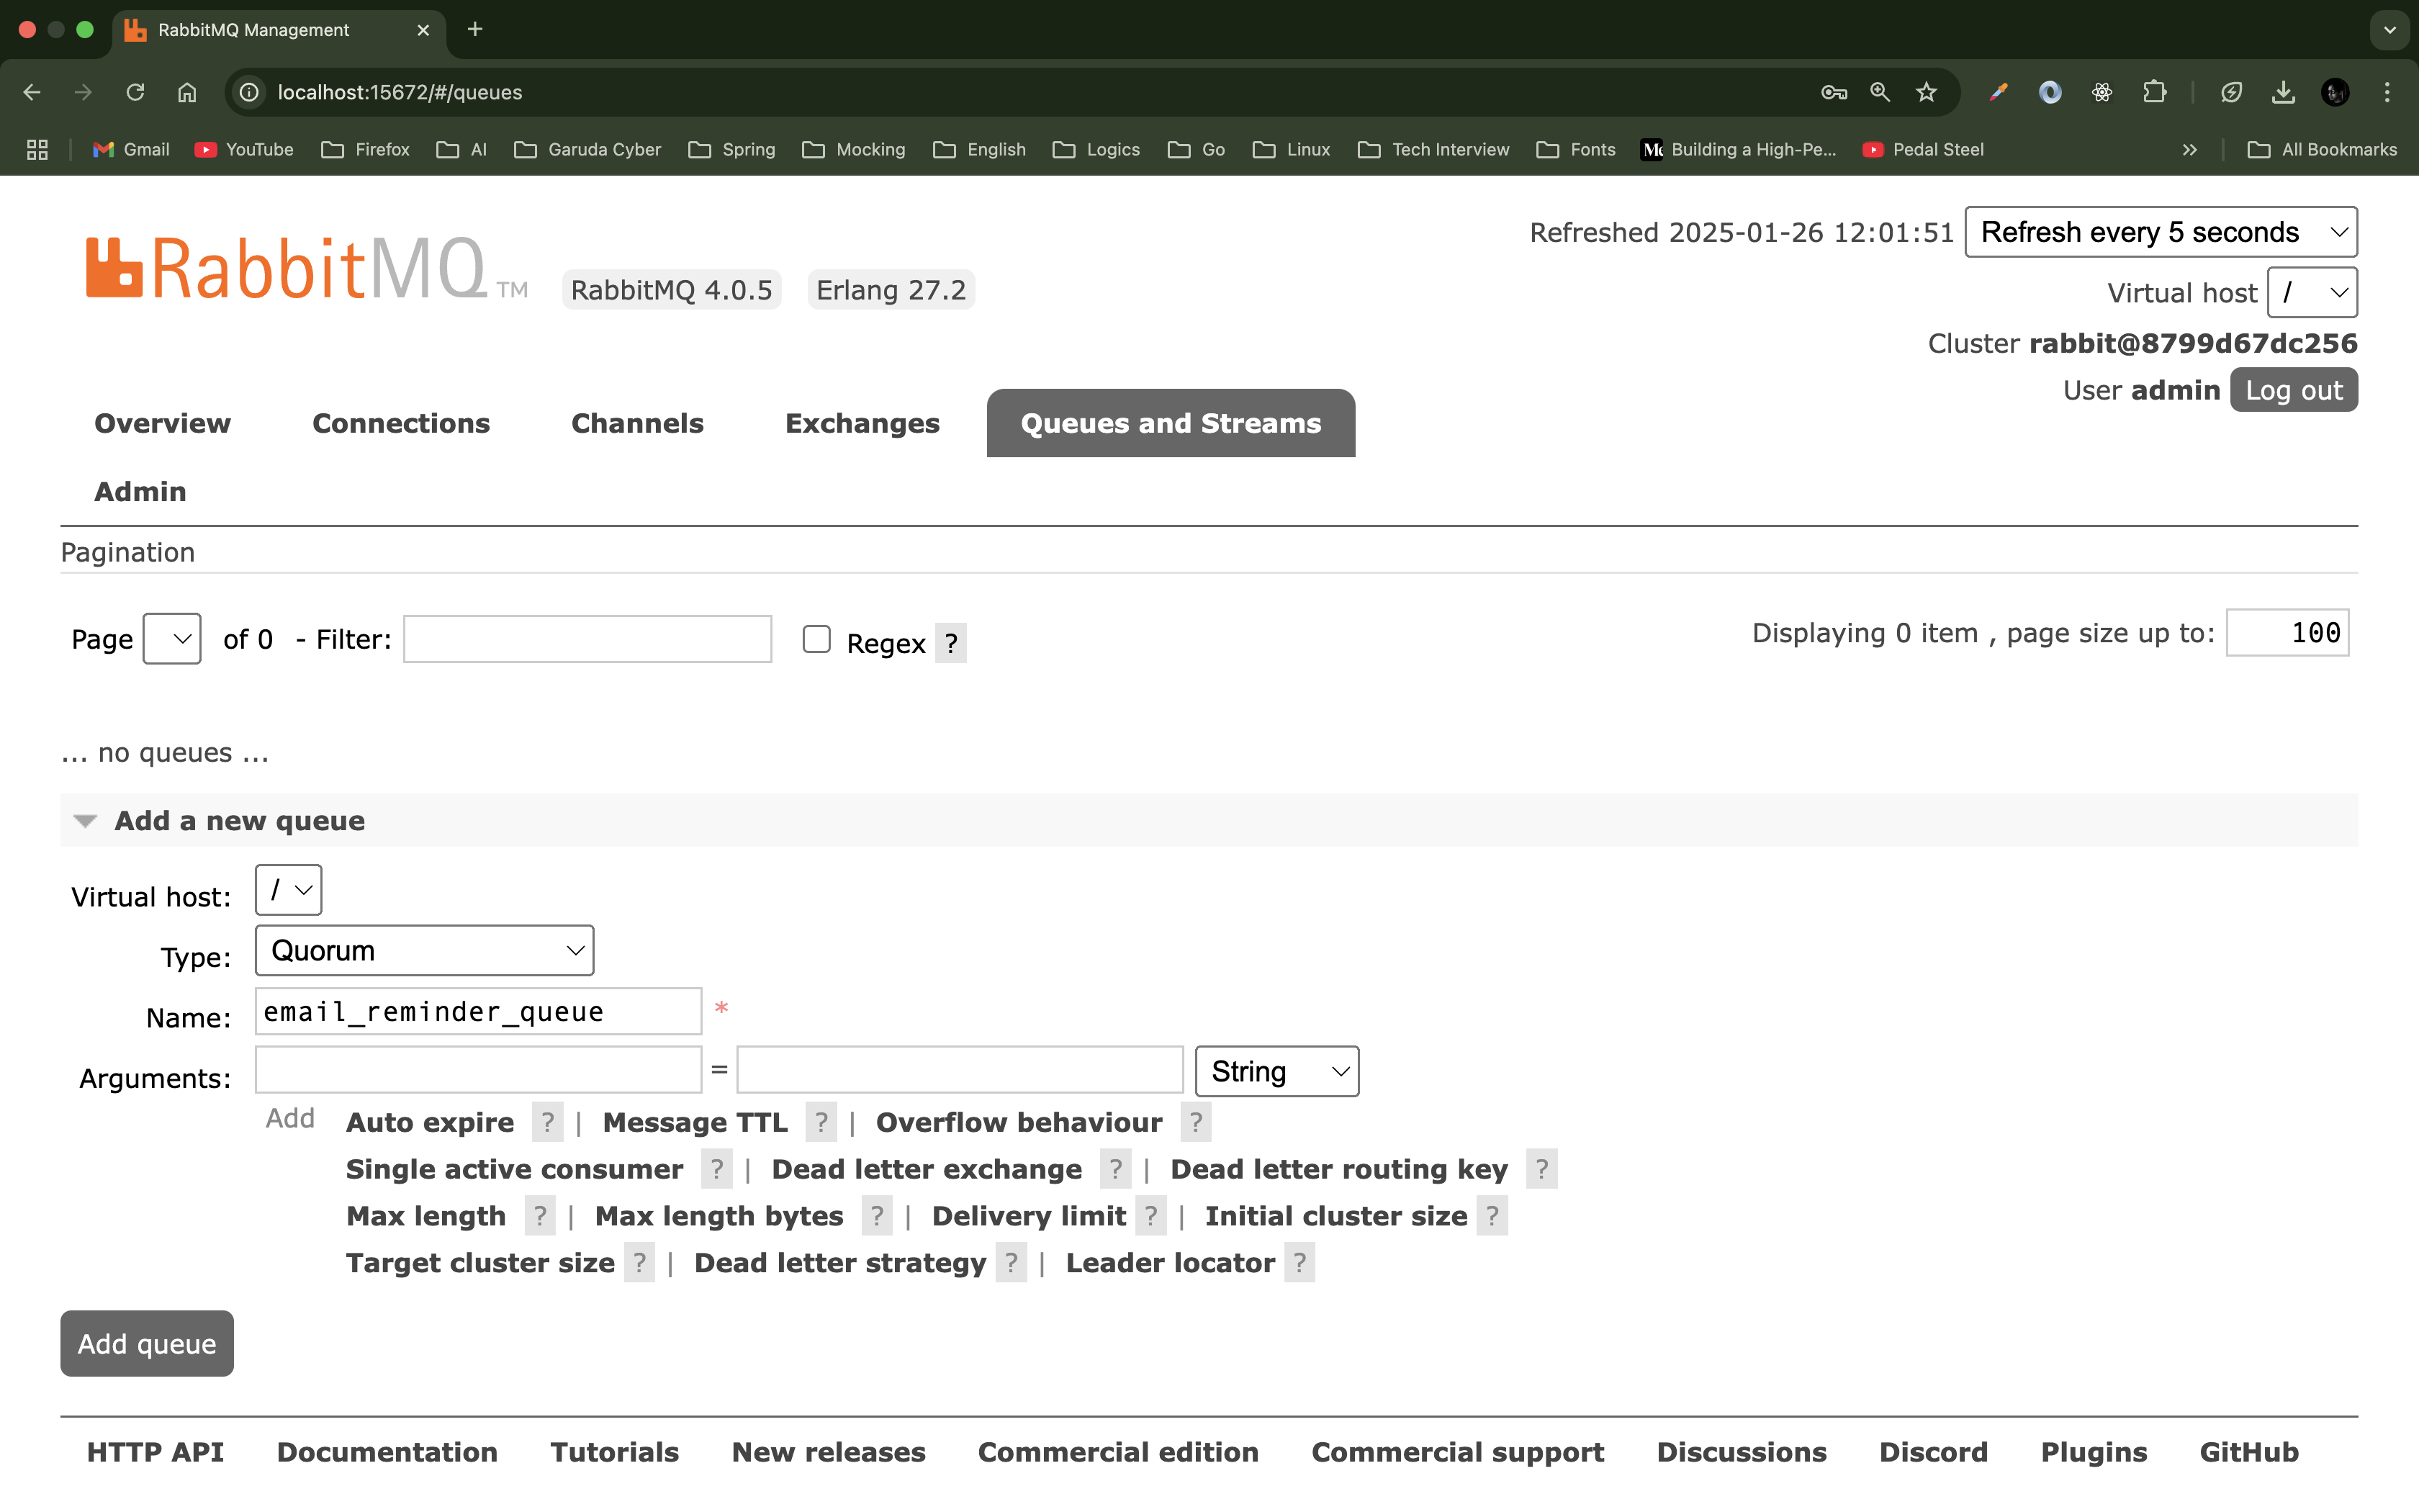The width and height of the screenshot is (2419, 1512).
Task: Click the Log out button
Action: (x=2293, y=390)
